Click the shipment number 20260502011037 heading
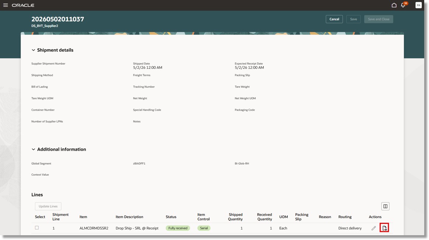Image resolution: width=429 pixels, height=240 pixels. 58,19
